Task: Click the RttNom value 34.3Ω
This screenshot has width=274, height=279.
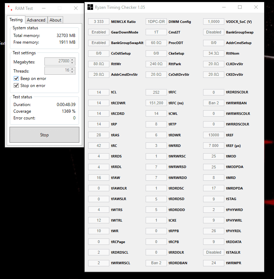Action: coord(214,53)
